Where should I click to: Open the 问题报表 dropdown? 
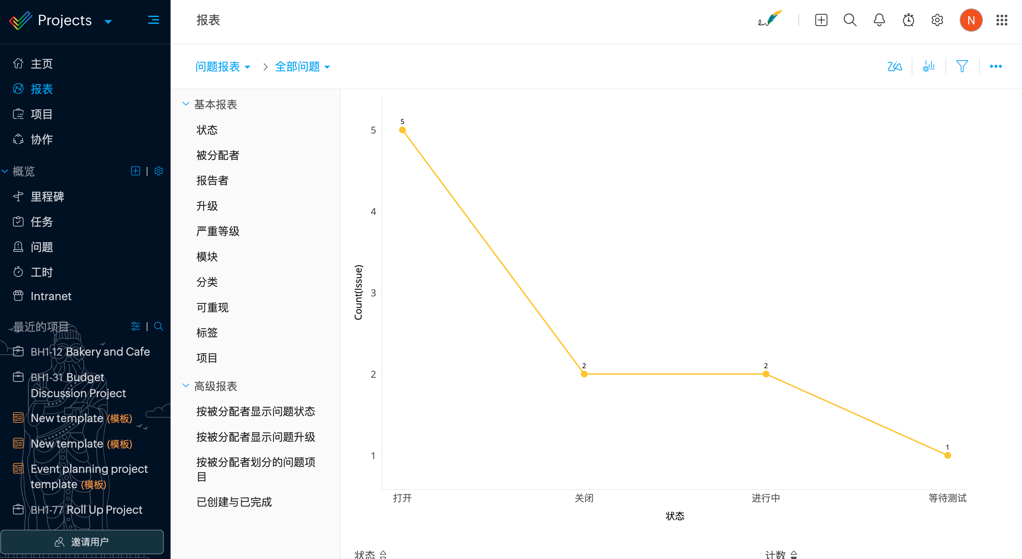click(223, 66)
